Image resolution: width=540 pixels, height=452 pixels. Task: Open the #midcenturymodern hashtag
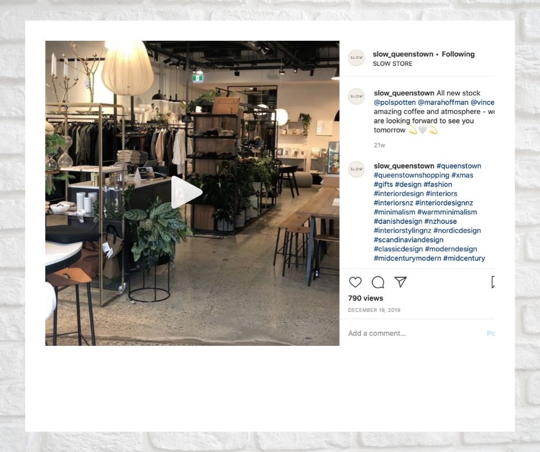[407, 258]
